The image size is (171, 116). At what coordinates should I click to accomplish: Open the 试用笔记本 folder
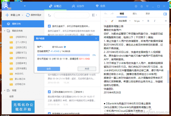(20, 84)
